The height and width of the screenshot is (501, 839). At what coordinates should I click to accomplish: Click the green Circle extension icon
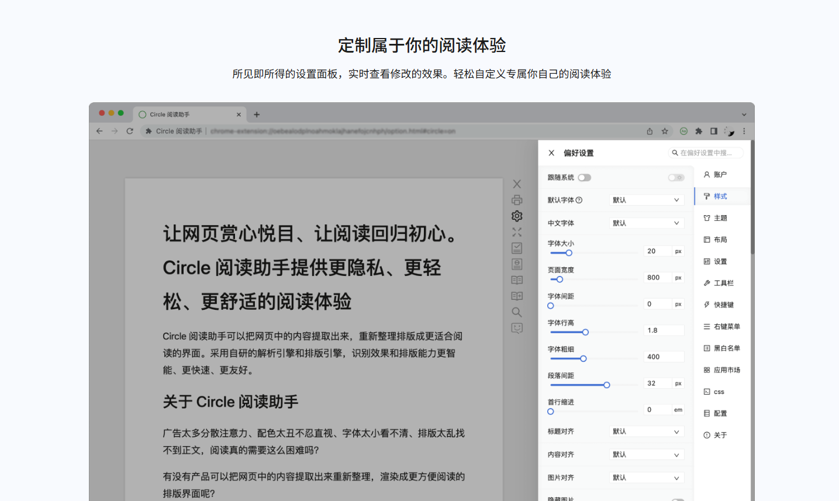(683, 131)
